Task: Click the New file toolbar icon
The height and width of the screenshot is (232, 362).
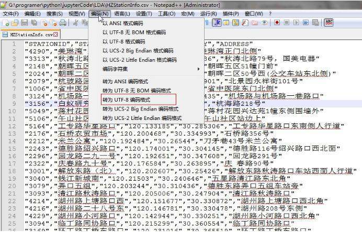Action: (x=6, y=23)
